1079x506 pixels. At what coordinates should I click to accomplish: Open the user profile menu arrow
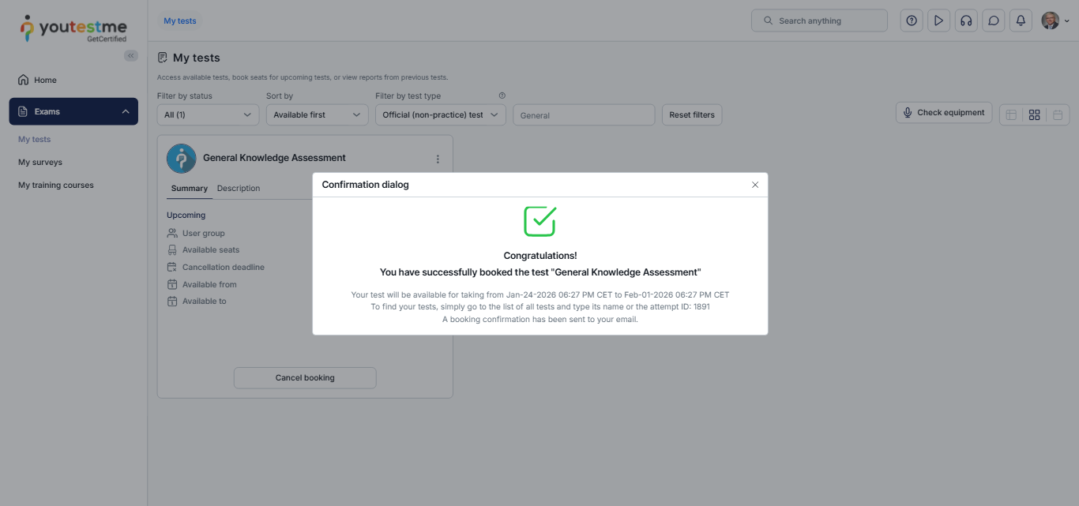1067,21
